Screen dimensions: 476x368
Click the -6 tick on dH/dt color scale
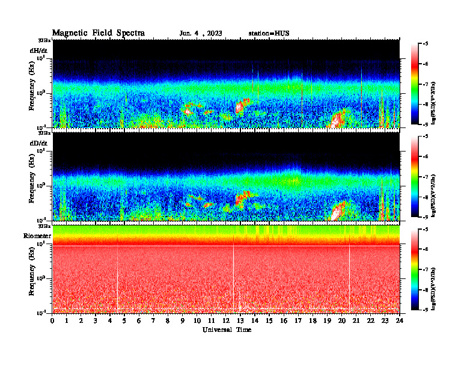click(426, 64)
